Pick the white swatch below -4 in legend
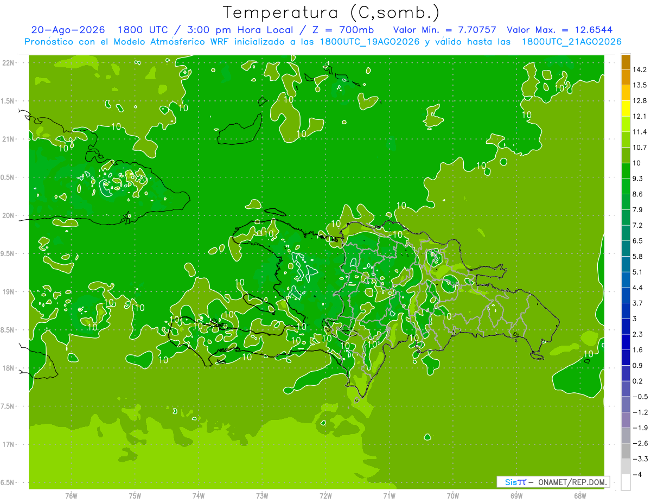The height and width of the screenshot is (503, 651). click(626, 482)
